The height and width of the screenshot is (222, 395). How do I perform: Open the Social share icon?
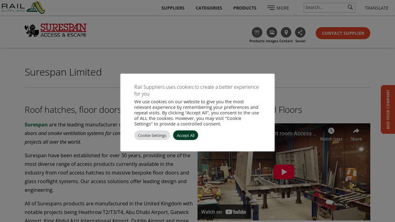click(x=300, y=33)
